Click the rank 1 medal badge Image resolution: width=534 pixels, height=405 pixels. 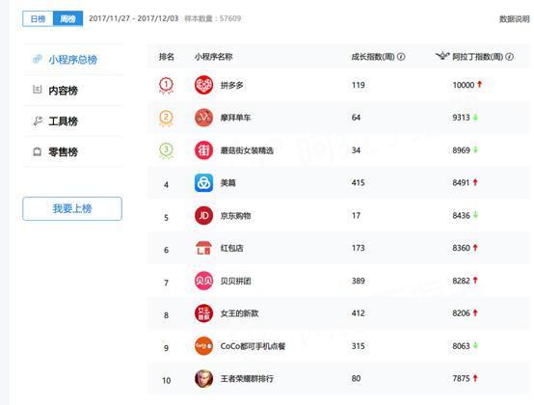click(166, 85)
